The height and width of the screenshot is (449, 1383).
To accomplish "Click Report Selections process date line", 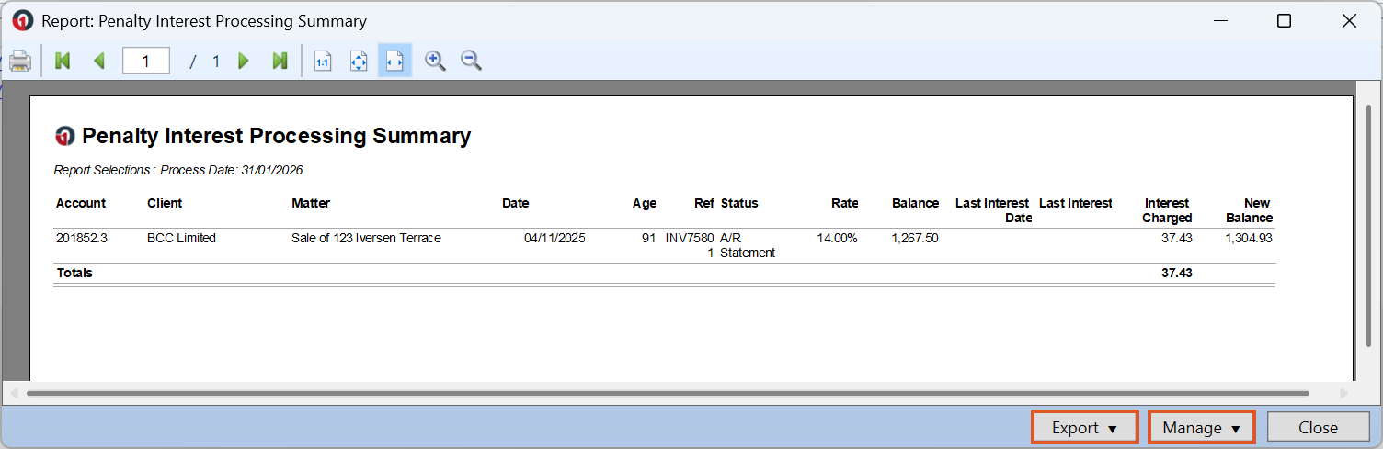I will pos(178,170).
